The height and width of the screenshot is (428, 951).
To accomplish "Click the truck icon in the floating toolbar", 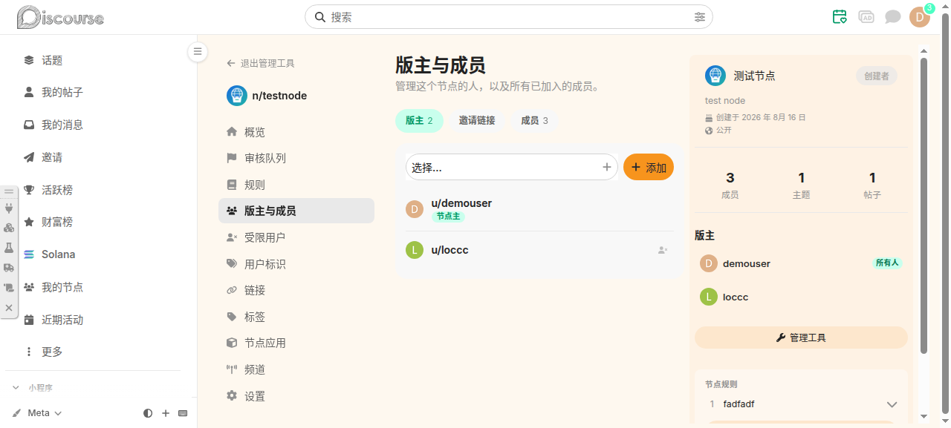I will 9,268.
